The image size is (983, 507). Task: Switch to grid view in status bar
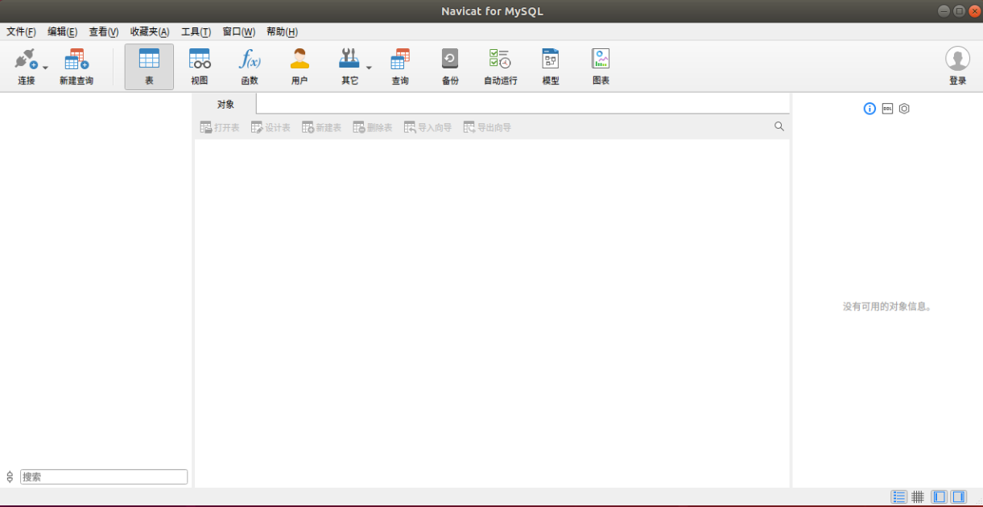pos(918,497)
